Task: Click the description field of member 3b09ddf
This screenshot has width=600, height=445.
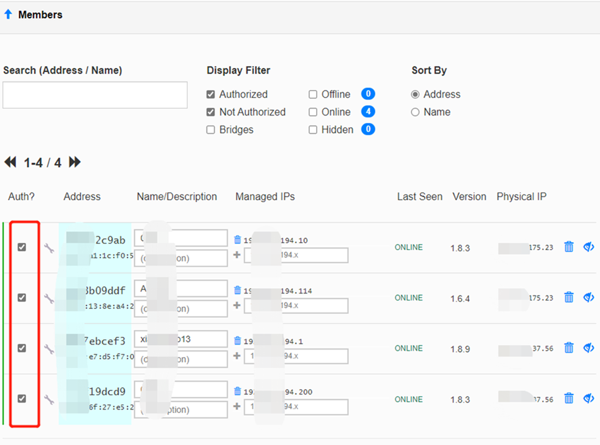Action: tap(181, 309)
